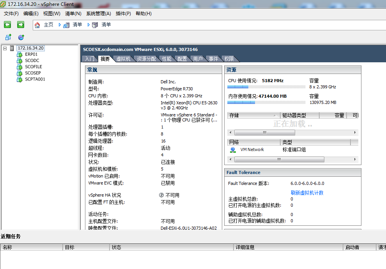Sort recent tasks by 状态 column
This screenshot has width=386, height=269.
[172, 247]
